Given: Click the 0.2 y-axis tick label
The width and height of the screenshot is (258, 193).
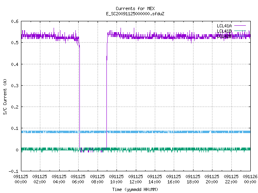Looking at the screenshot, I should click(x=15, y=107).
